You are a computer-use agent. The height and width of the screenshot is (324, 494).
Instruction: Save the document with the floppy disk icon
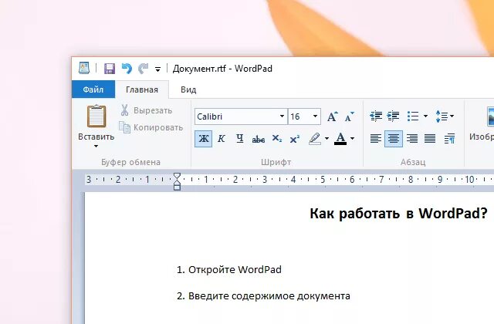pyautogui.click(x=110, y=69)
